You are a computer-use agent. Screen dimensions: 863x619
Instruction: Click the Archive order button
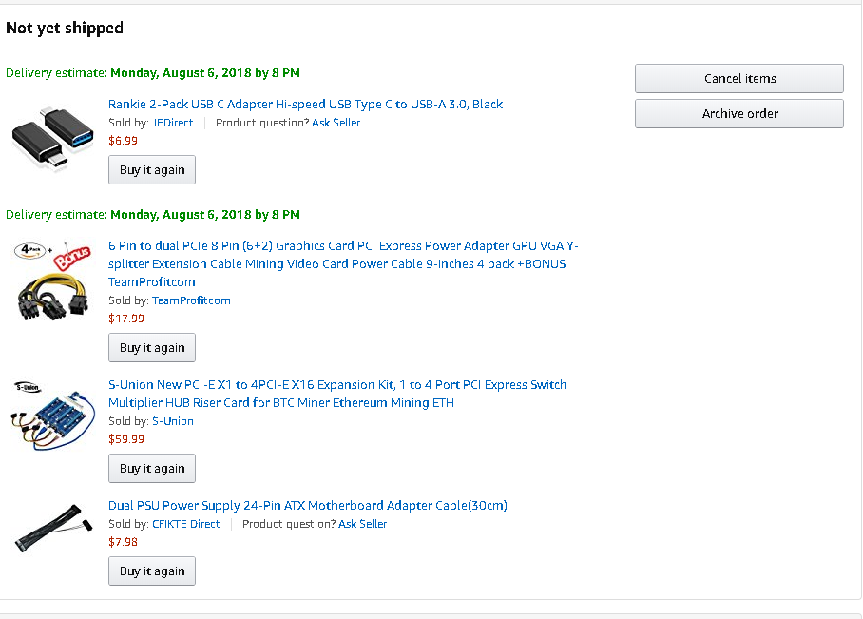pos(738,114)
